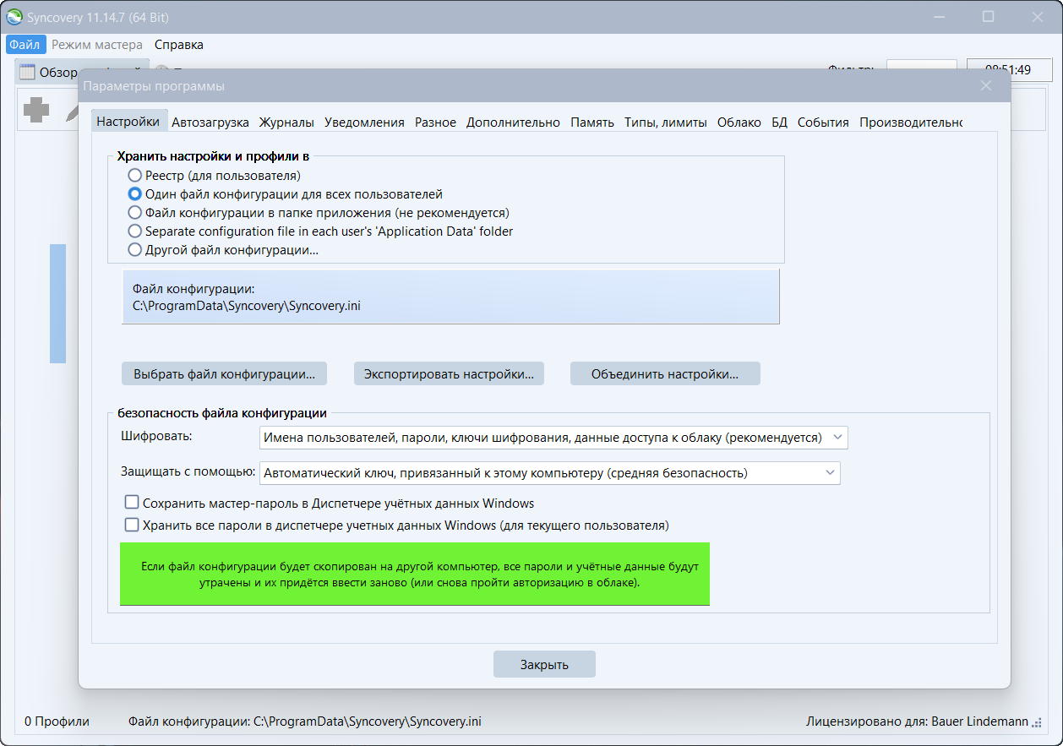
Task: Click the green warning about copied configuration file
Action: point(415,574)
